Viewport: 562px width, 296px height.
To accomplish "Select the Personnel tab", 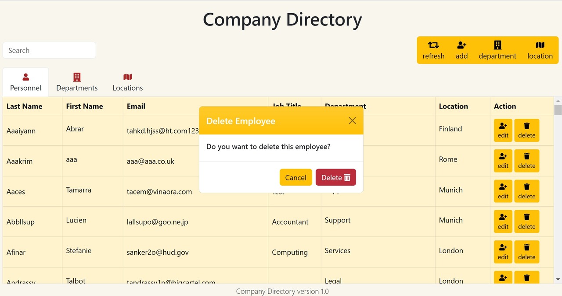I will [26, 82].
